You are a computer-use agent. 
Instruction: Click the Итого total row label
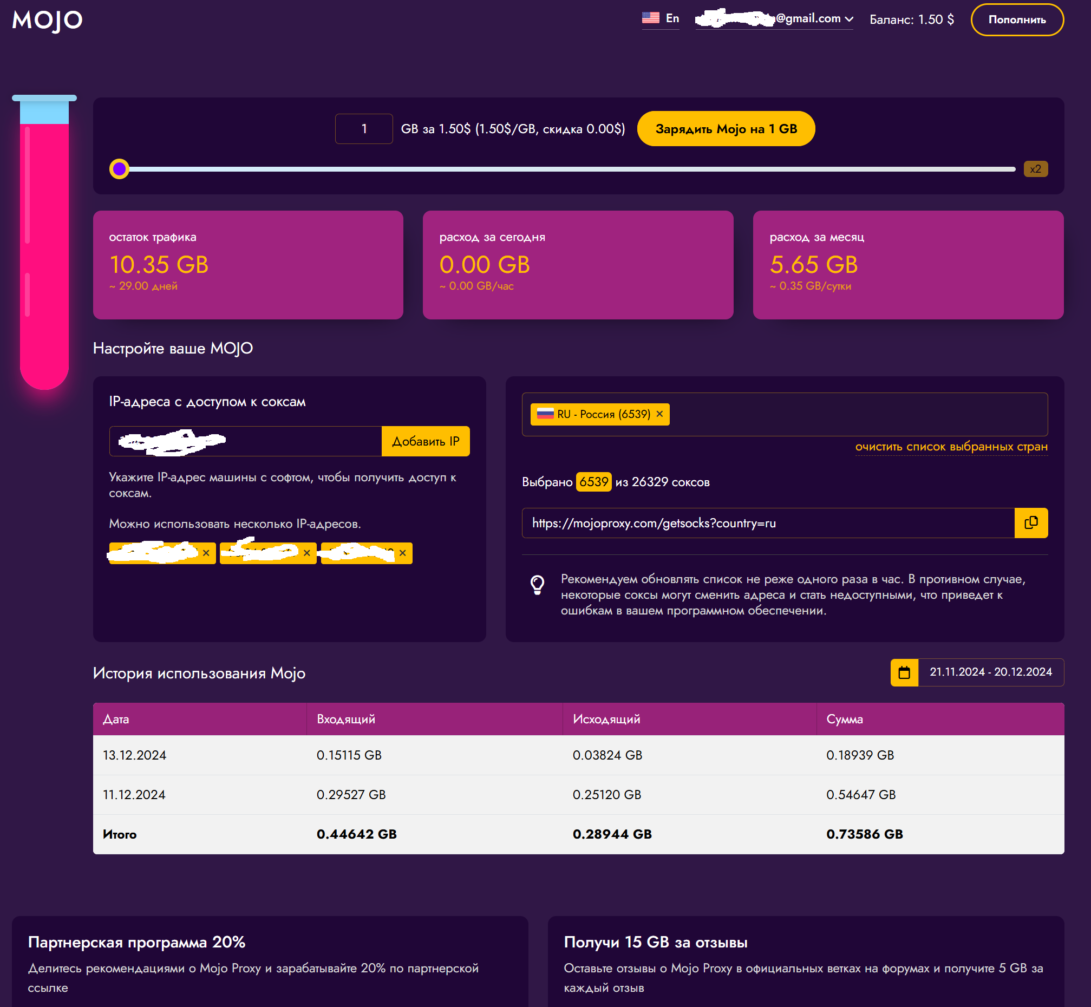point(120,835)
